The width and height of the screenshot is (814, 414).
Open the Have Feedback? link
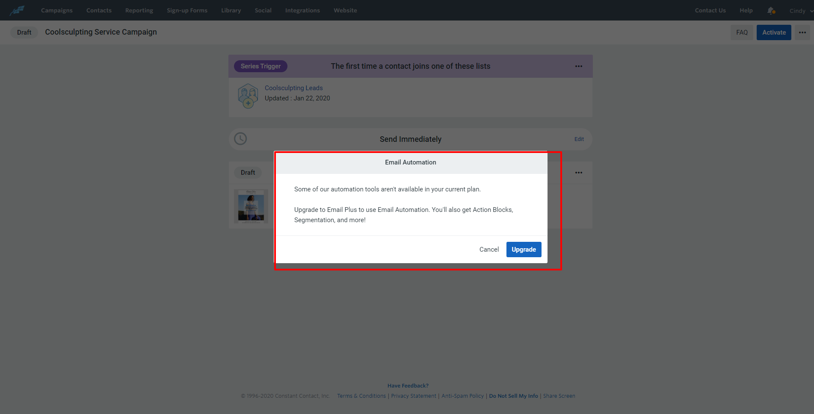(408, 386)
